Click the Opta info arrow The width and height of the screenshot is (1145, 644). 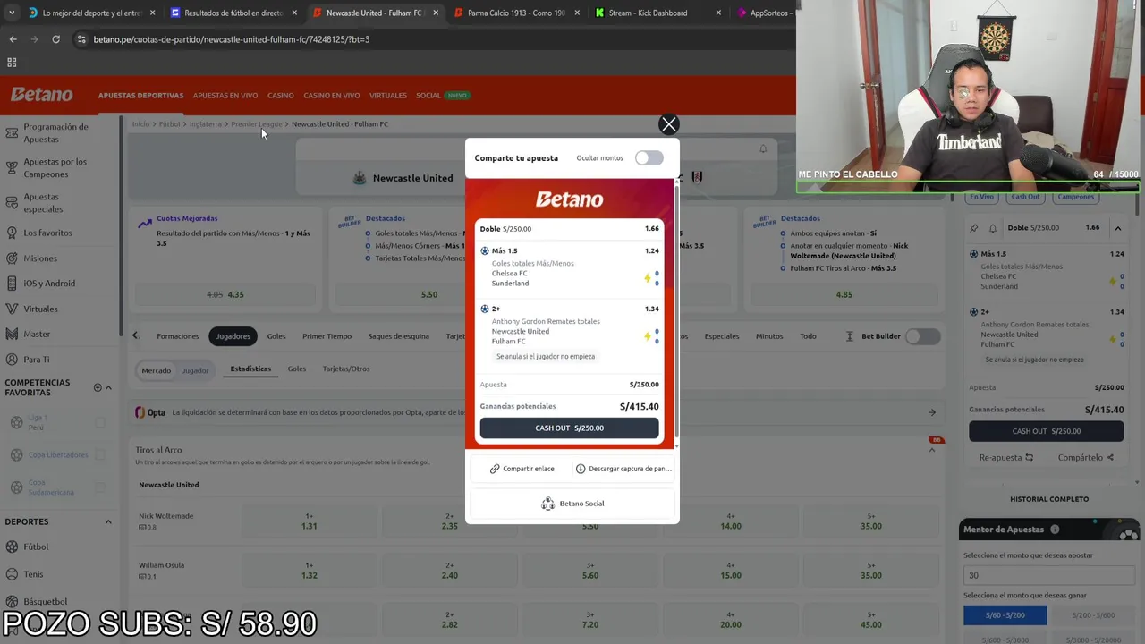(932, 412)
